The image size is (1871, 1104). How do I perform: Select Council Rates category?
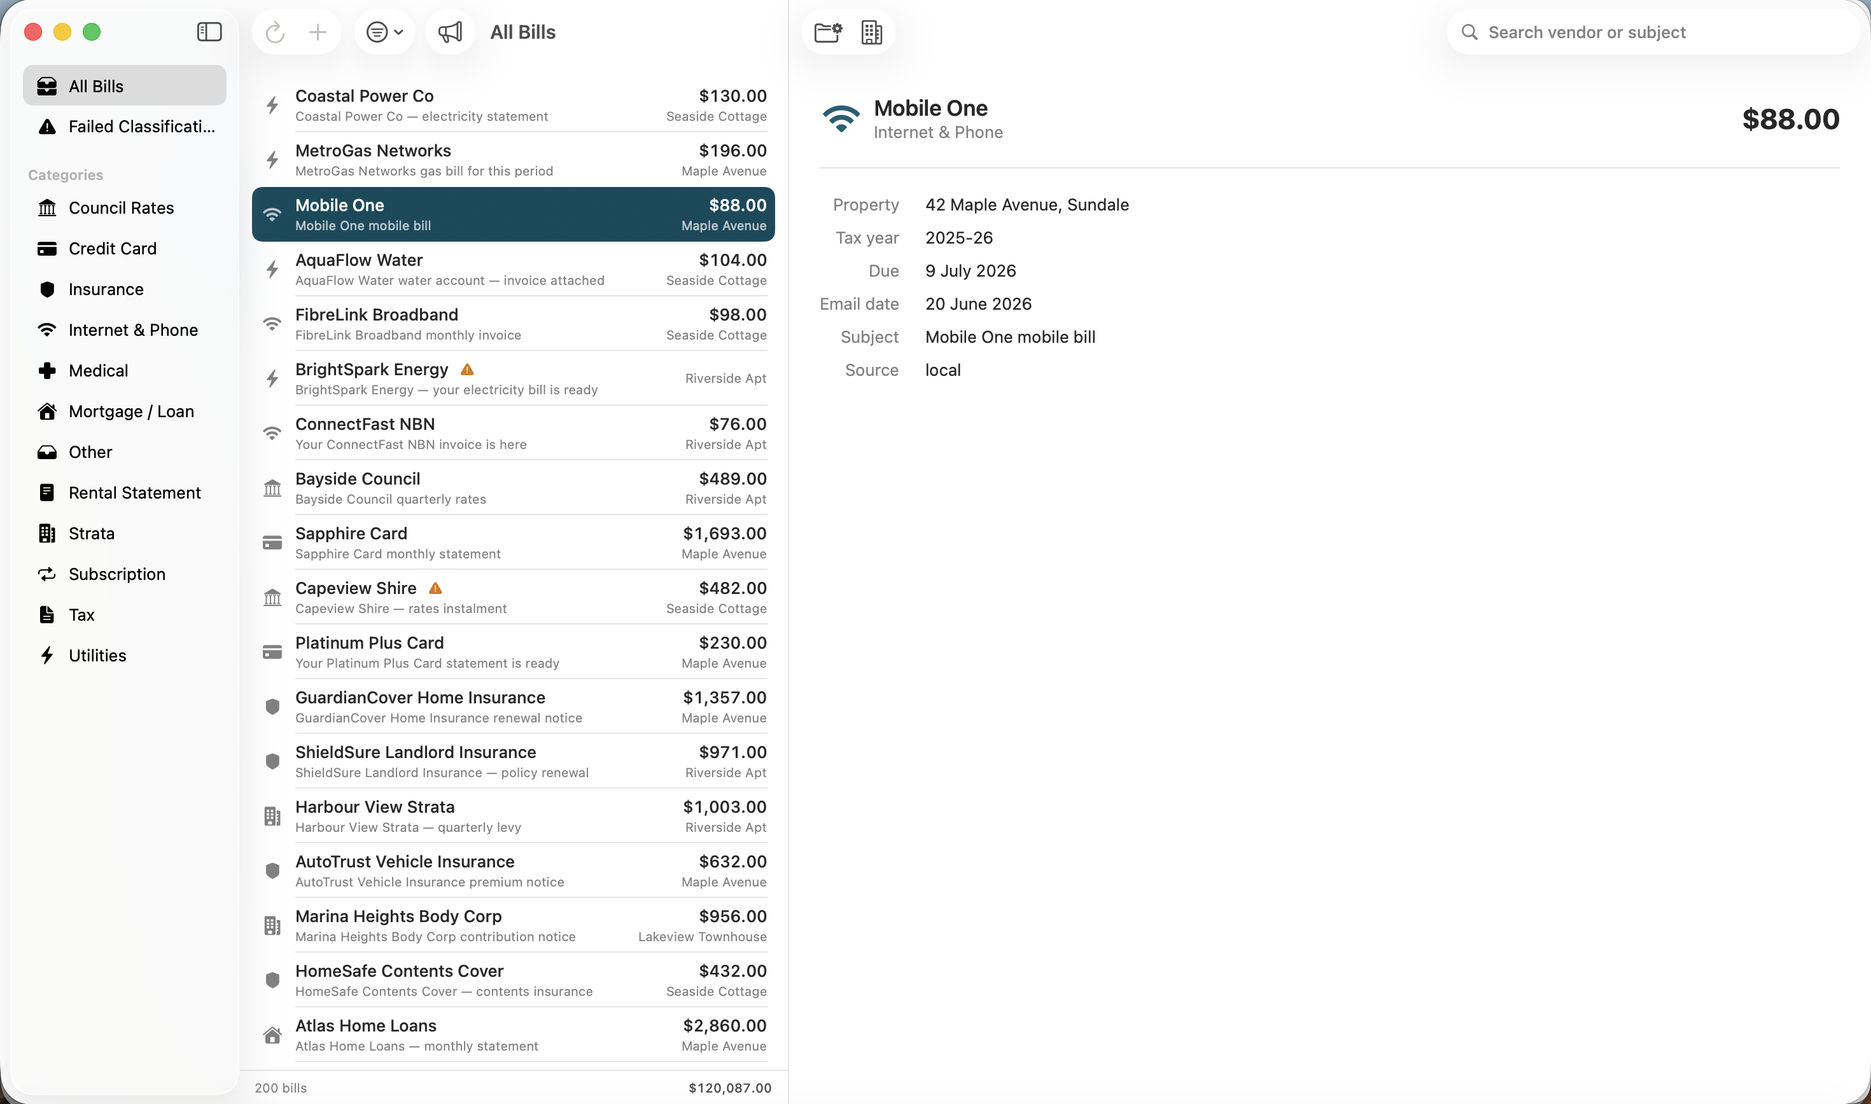click(x=124, y=207)
